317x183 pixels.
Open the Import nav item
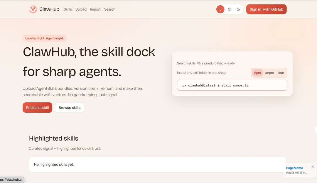95,9
